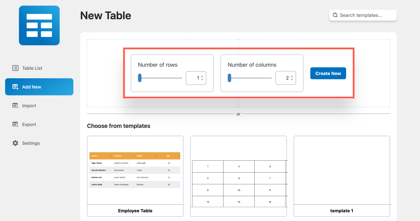
Task: Click the Number of rows slider handle
Action: (140, 78)
